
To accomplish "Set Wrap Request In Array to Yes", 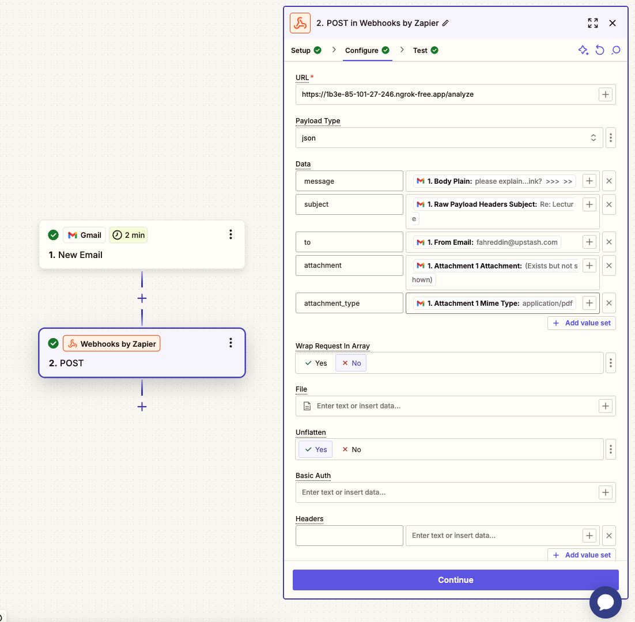I will (x=315, y=363).
